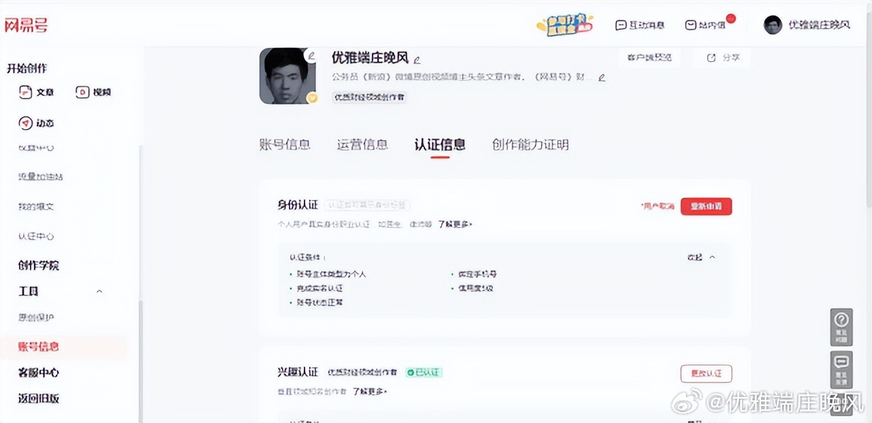872x423 pixels.
Task: Create a new 视频 post
Action: point(93,92)
